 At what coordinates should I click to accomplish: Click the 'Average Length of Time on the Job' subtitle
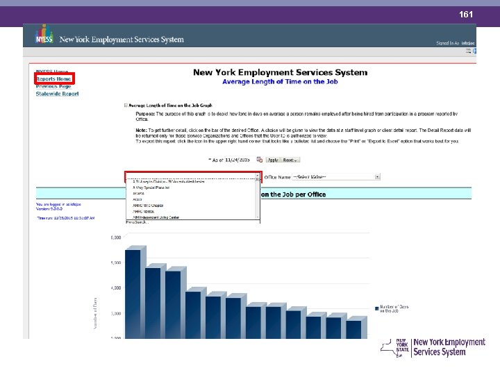pyautogui.click(x=280, y=82)
